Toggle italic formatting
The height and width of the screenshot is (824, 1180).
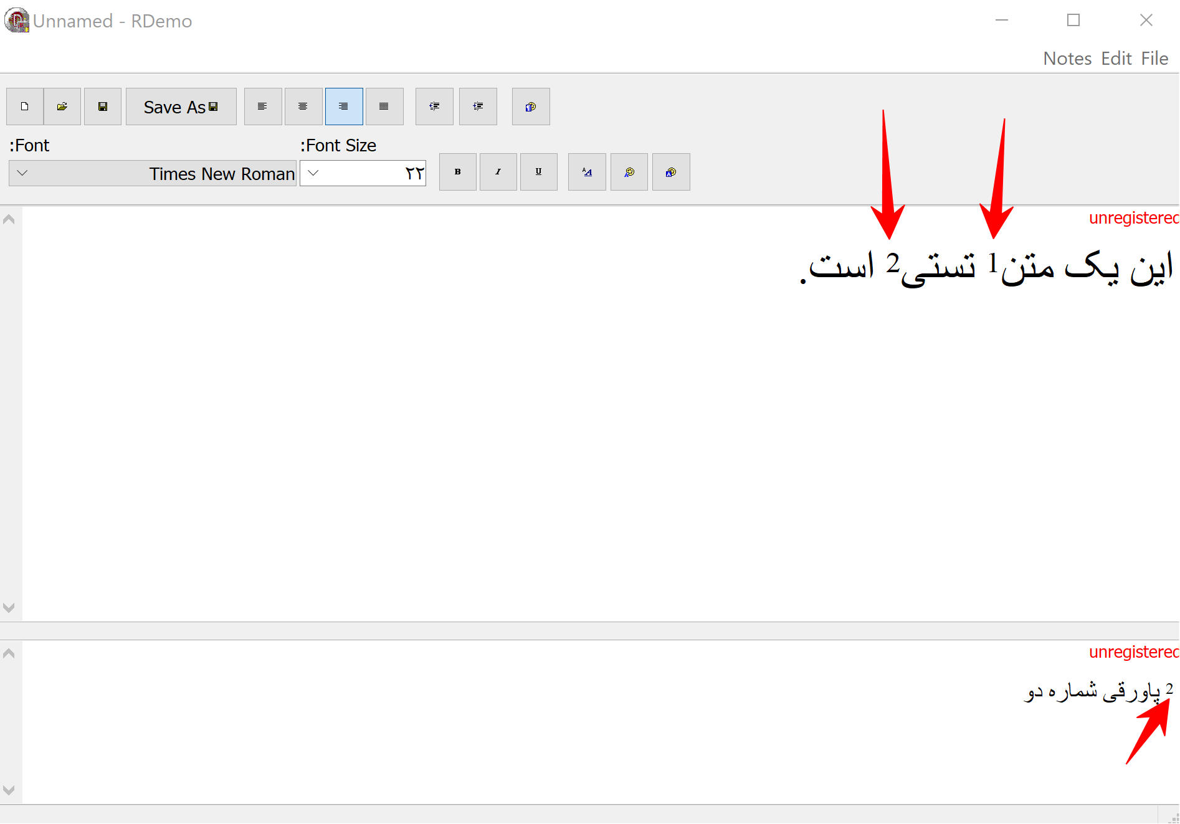tap(498, 172)
